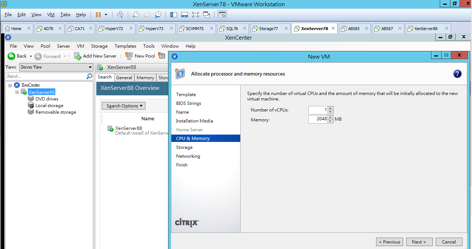Open the Memory tab in XenCenter
472x249 pixels.
tap(145, 77)
